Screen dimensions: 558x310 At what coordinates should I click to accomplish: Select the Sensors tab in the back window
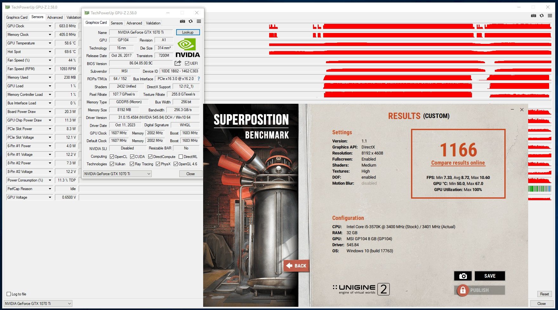tap(37, 17)
